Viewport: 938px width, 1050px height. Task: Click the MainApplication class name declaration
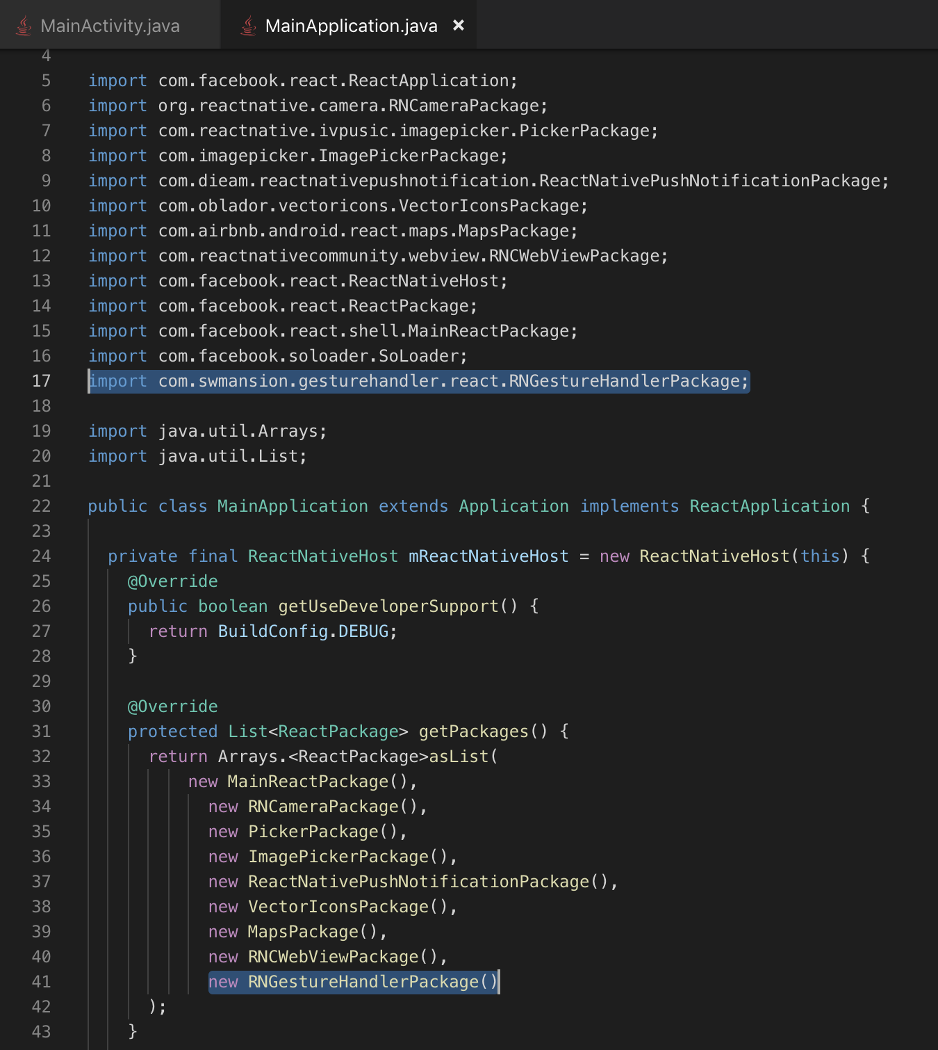click(x=292, y=506)
